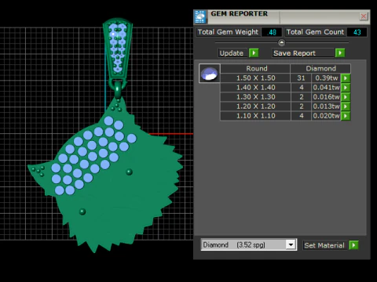Screen dimensions: 377x282
Task: Click the green arrow in the 1.50 X 1.50 row
Action: click(x=346, y=78)
